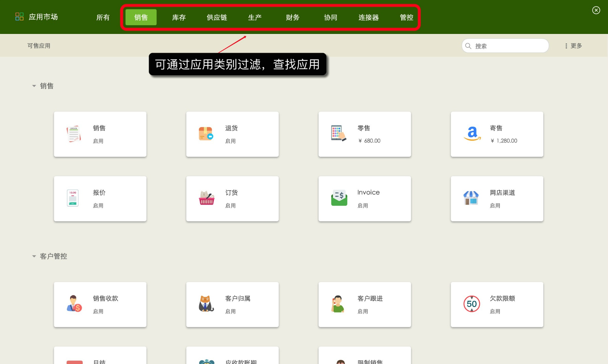Click the 销售 section heading text

(47, 86)
